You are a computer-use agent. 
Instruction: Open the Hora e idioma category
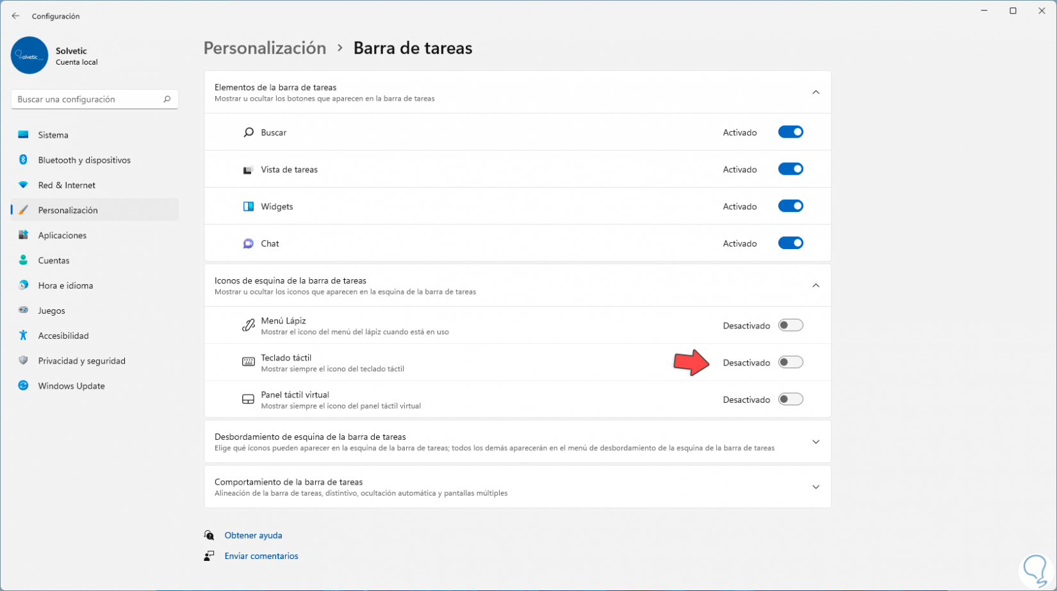coord(95,286)
